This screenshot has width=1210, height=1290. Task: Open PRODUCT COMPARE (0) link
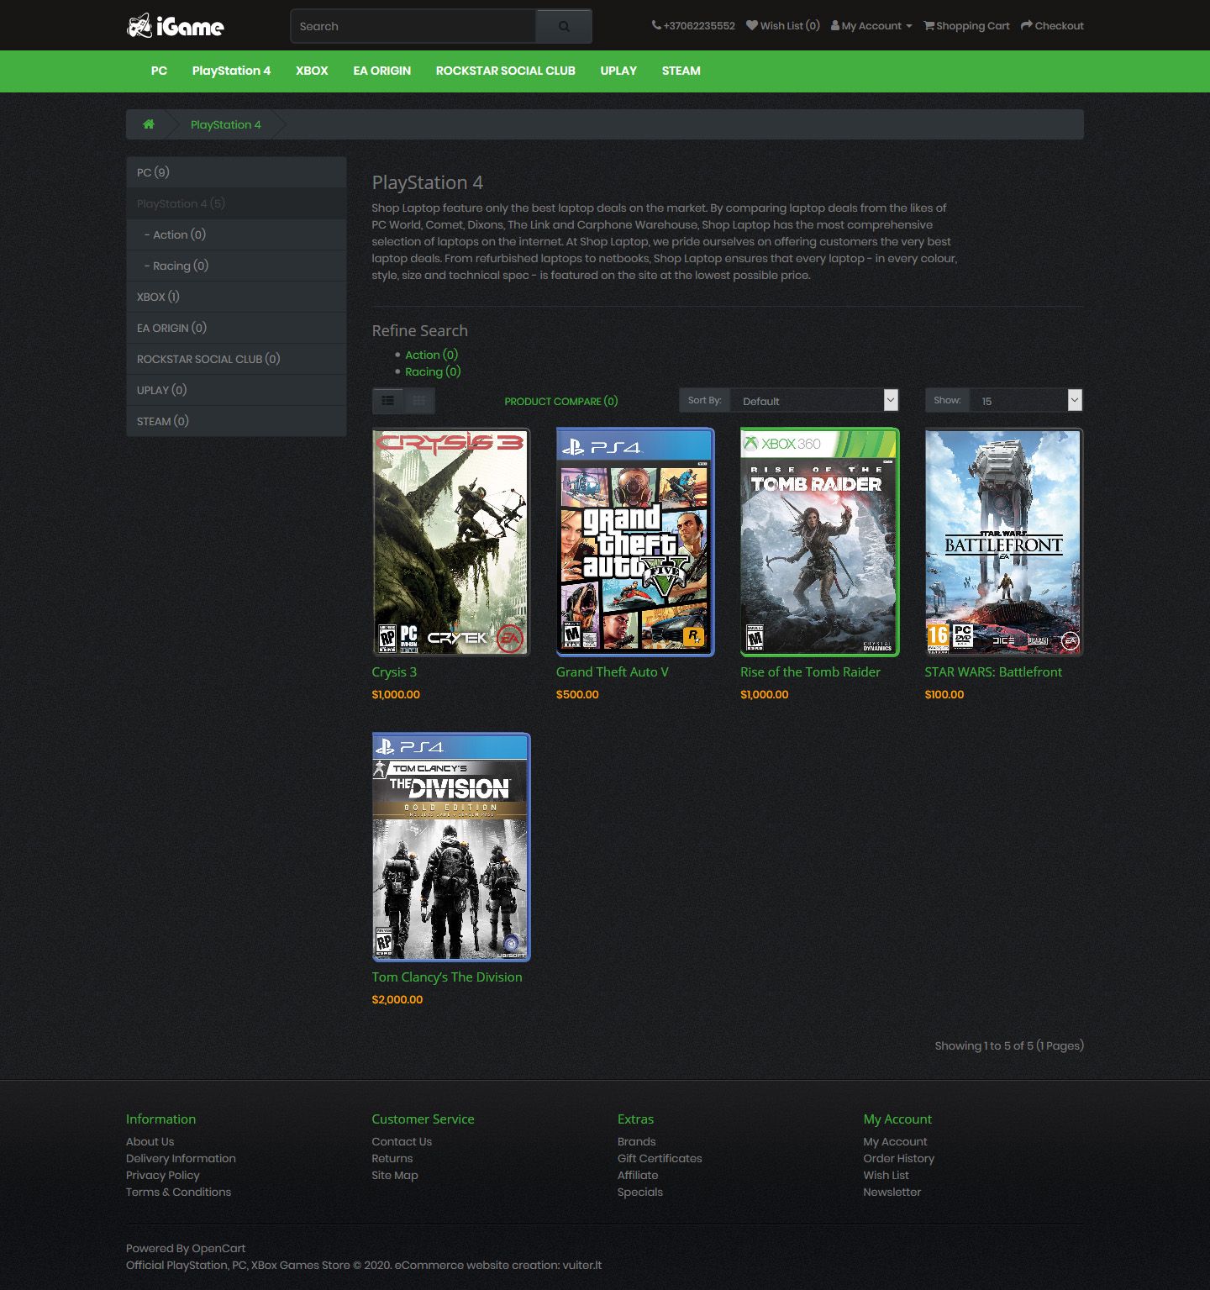coord(561,401)
